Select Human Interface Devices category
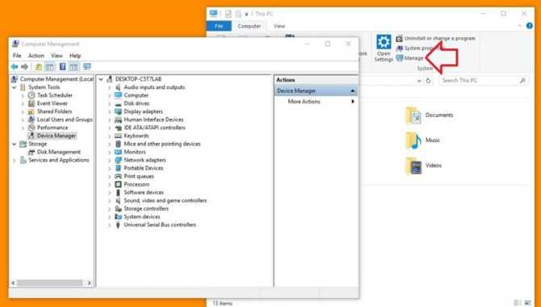This screenshot has width=541, height=307. [153, 120]
